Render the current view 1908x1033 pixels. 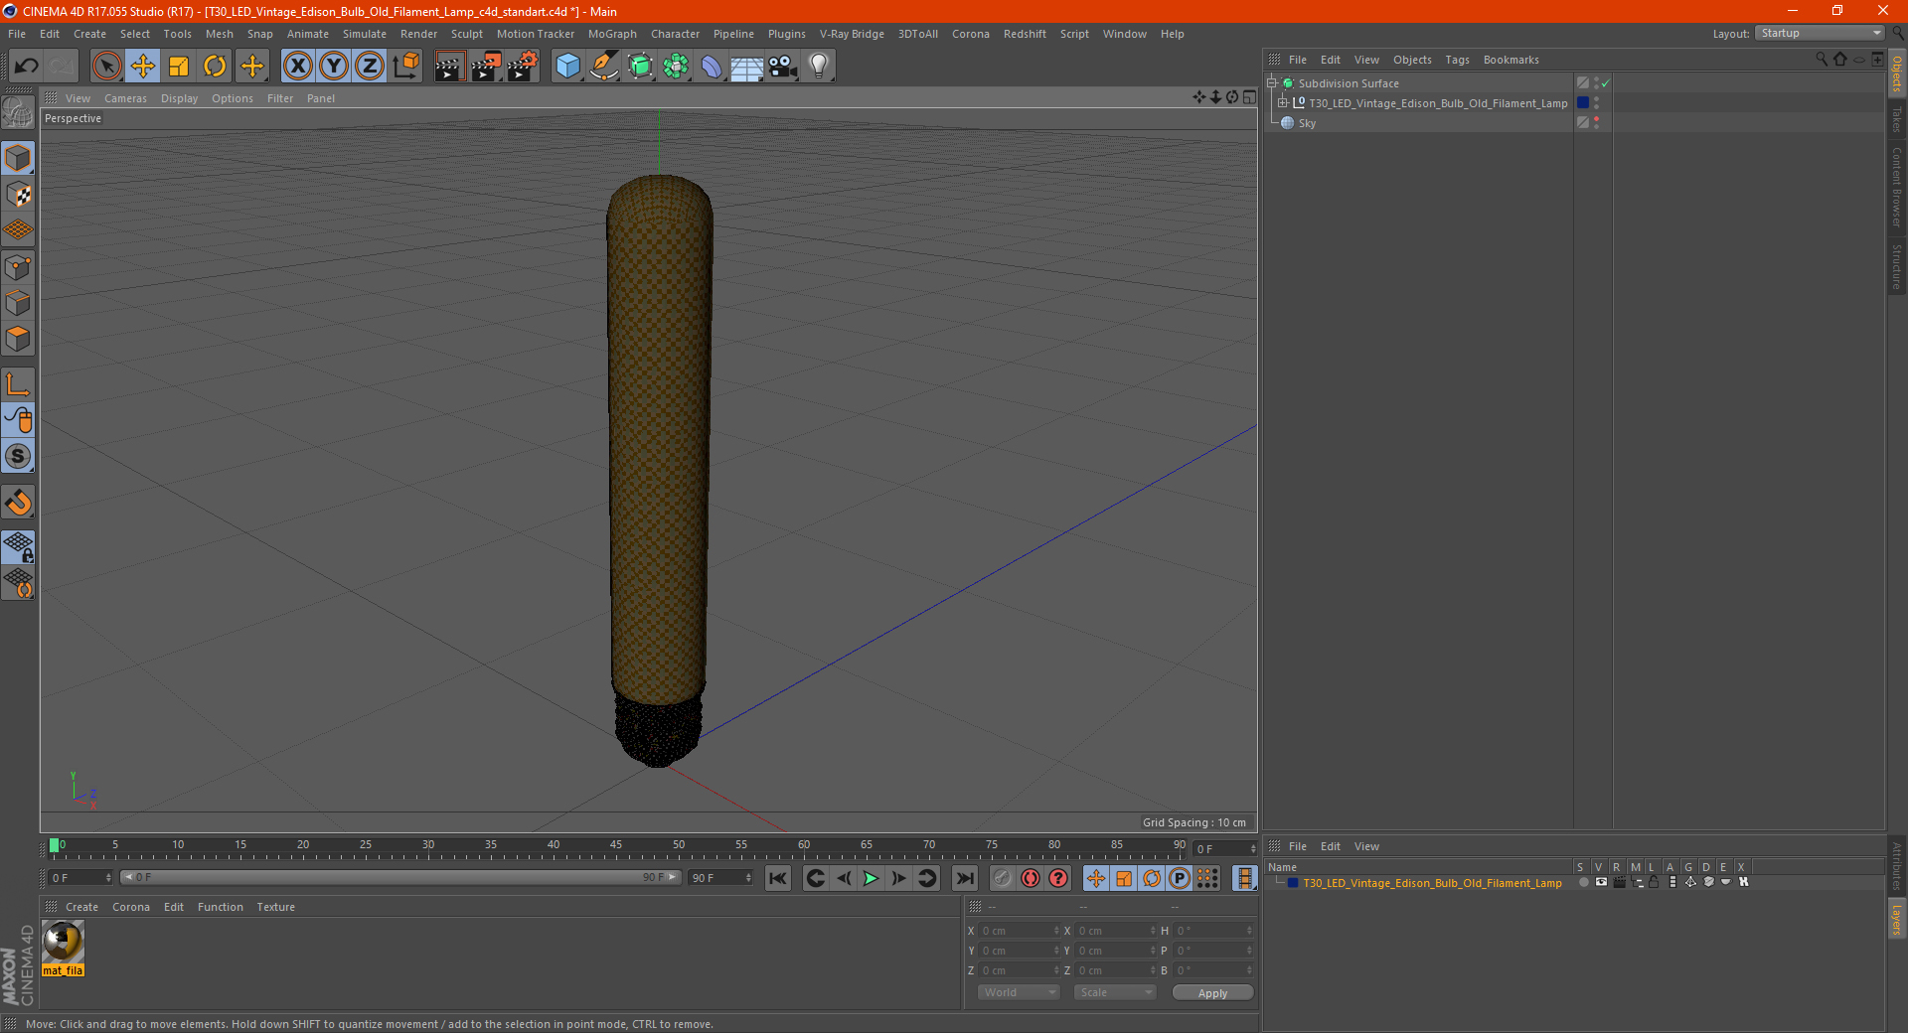coord(449,67)
